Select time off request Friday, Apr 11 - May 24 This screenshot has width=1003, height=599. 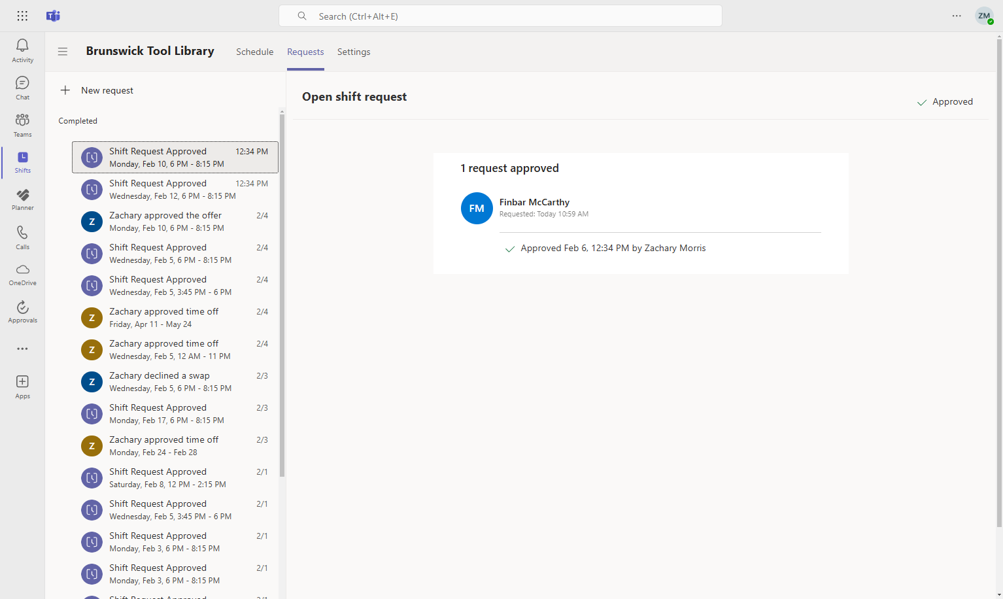tap(175, 317)
